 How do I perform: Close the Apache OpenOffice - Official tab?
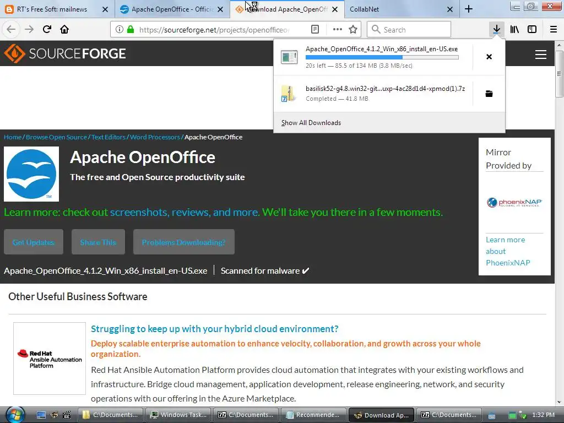[220, 9]
